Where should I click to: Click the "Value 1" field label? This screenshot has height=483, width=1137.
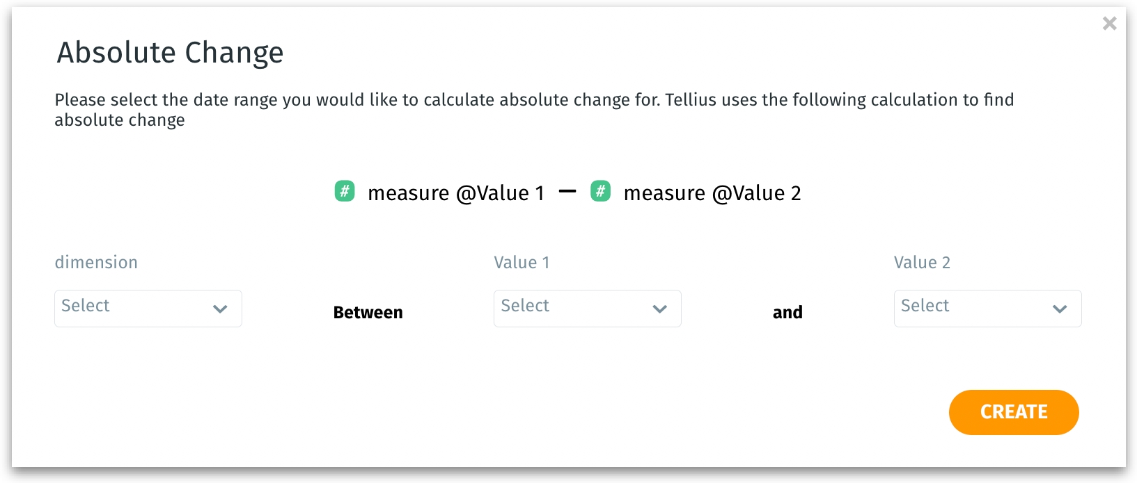(x=522, y=263)
